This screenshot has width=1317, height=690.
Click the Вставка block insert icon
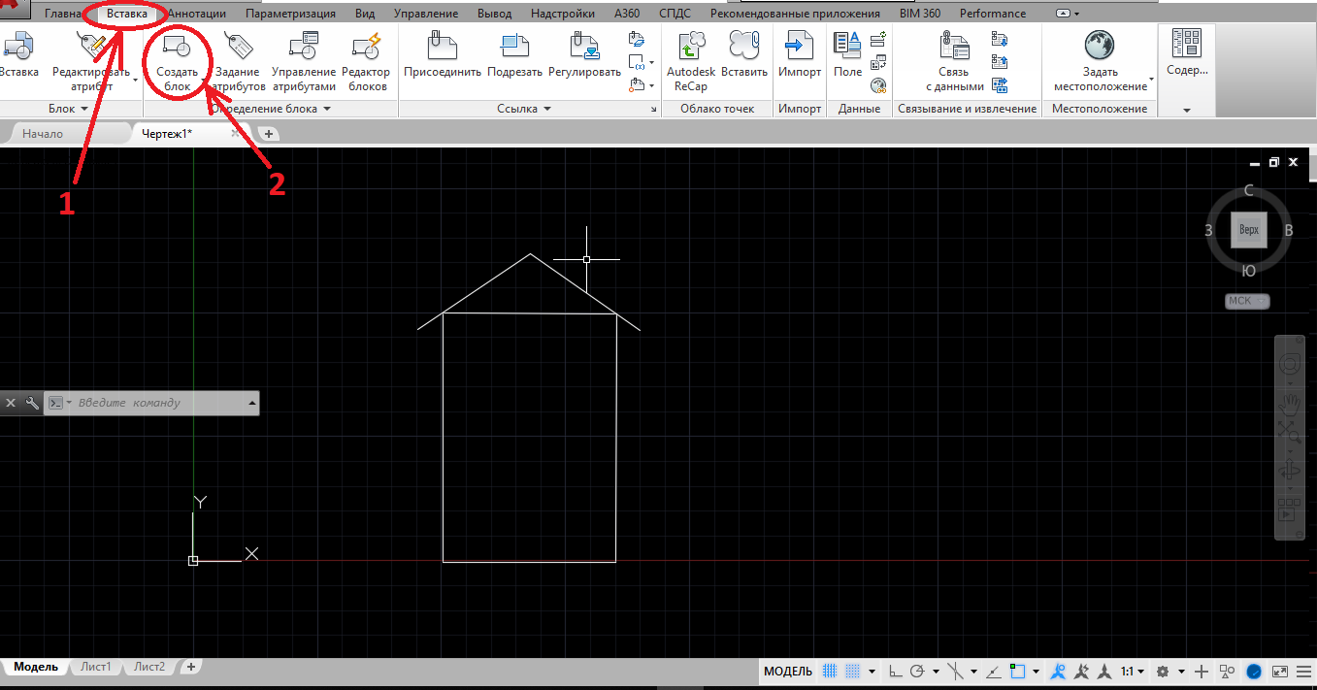click(18, 47)
